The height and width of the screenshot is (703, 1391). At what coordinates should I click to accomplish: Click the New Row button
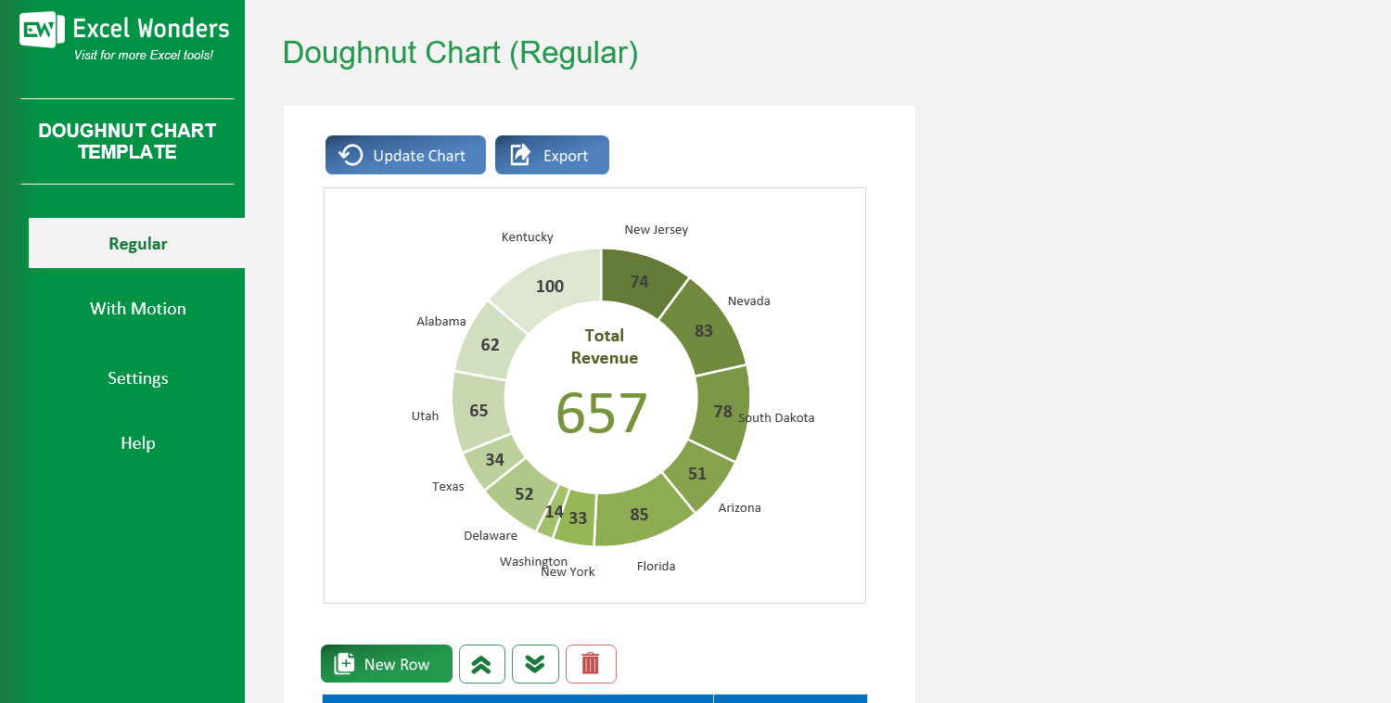(386, 663)
